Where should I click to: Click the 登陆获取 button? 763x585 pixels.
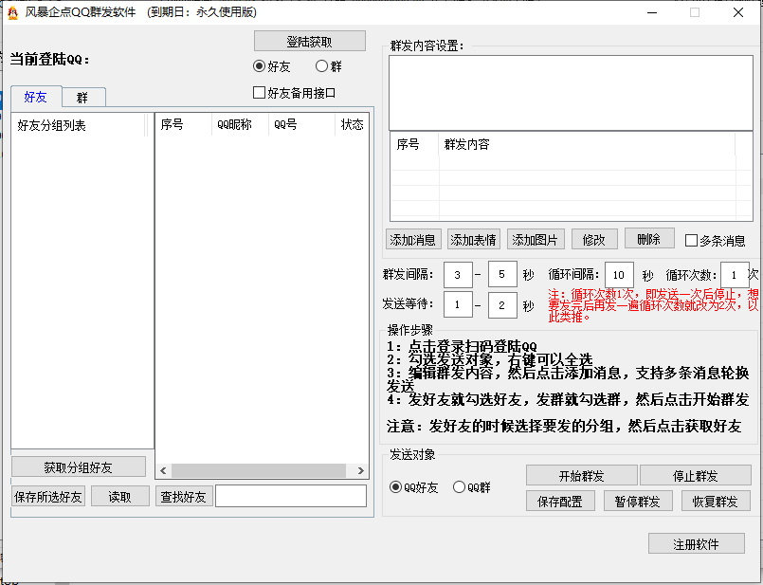[x=309, y=42]
